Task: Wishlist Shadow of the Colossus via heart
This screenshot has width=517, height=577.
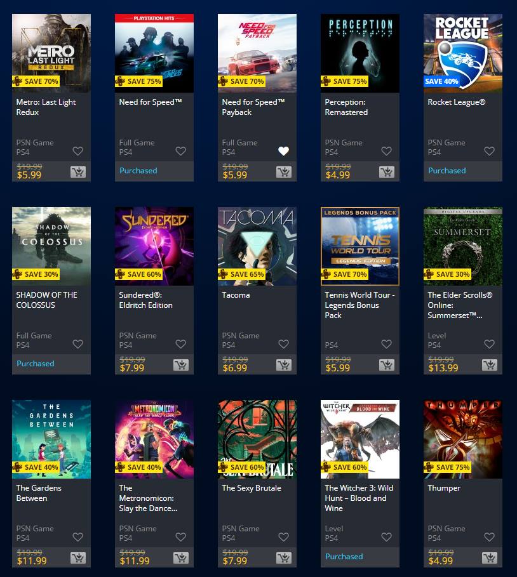Action: point(77,344)
